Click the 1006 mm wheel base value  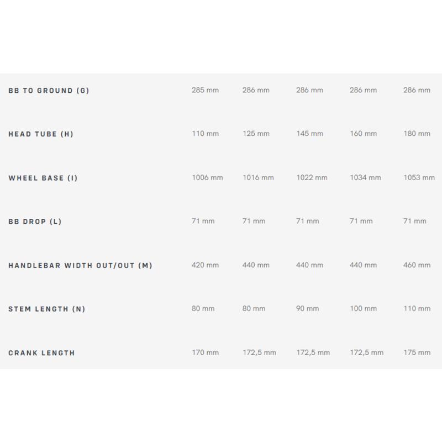(207, 178)
